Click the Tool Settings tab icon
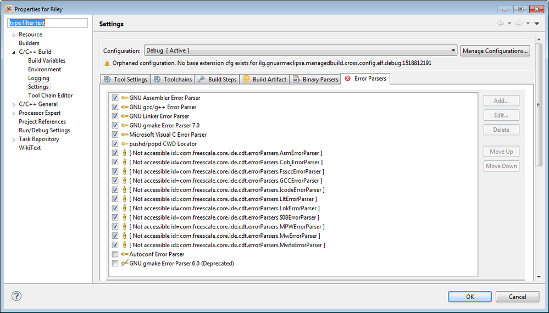 [x=107, y=80]
